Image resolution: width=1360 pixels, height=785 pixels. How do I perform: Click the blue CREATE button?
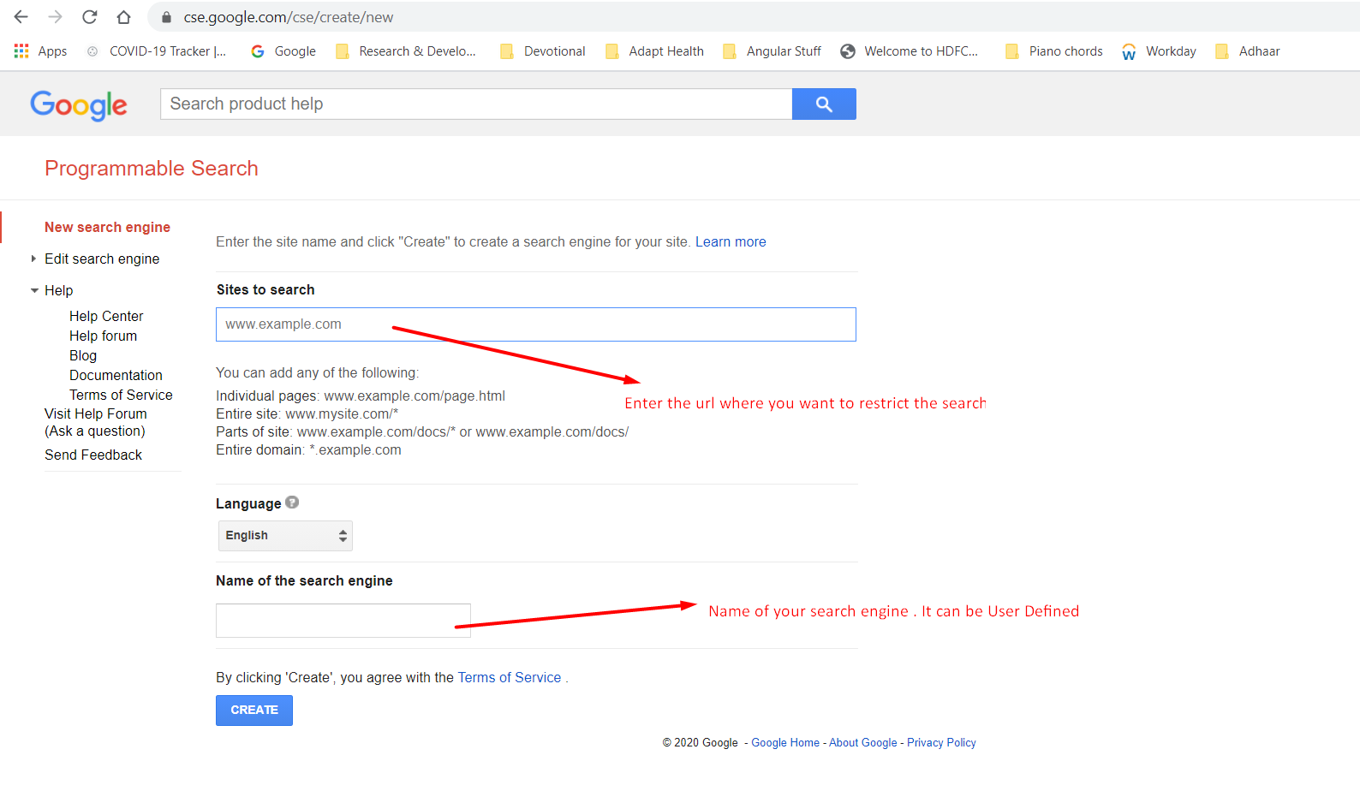(x=254, y=711)
